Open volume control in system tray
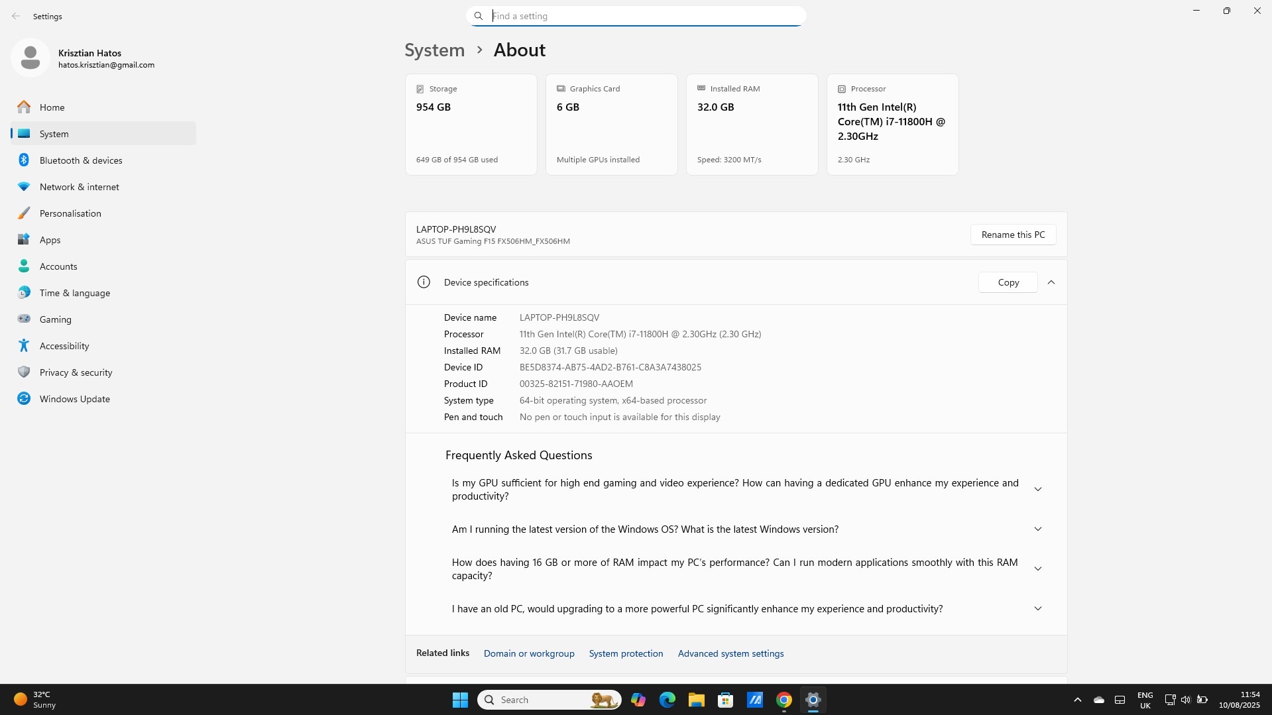This screenshot has height=715, width=1272. pyautogui.click(x=1186, y=700)
